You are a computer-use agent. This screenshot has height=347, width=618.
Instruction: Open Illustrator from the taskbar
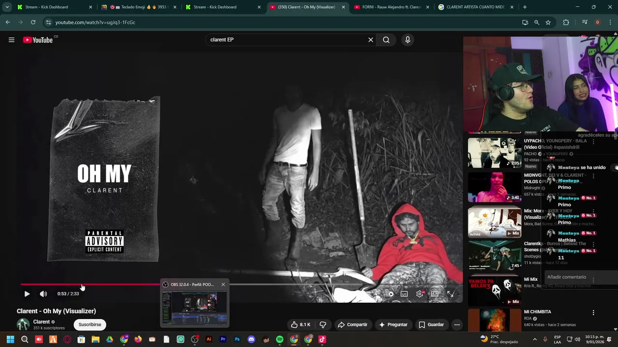click(x=209, y=339)
